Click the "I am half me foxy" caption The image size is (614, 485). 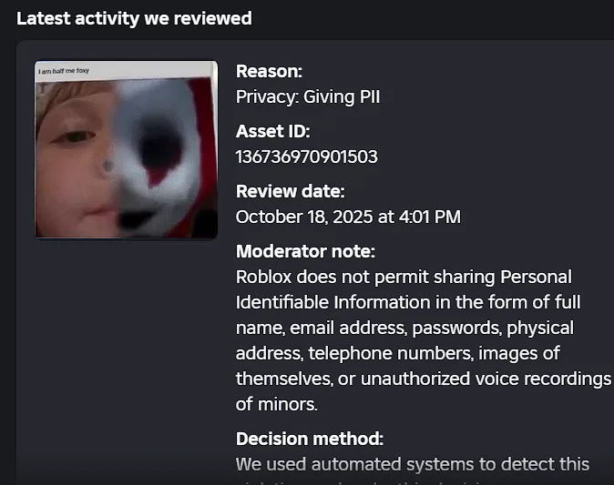(x=62, y=70)
